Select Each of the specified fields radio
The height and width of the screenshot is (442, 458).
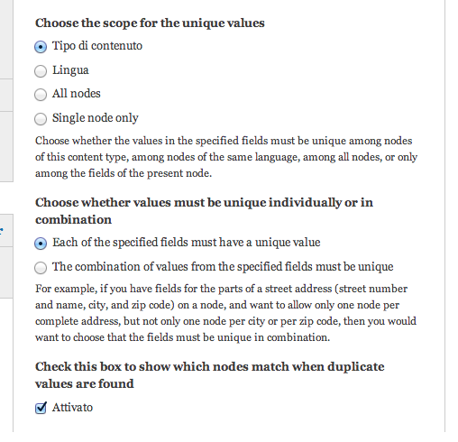[41, 244]
